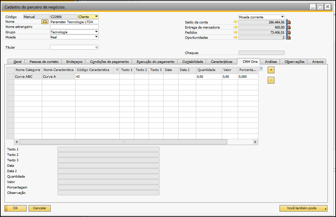Open the Moeda corrente dropdown

(282, 17)
